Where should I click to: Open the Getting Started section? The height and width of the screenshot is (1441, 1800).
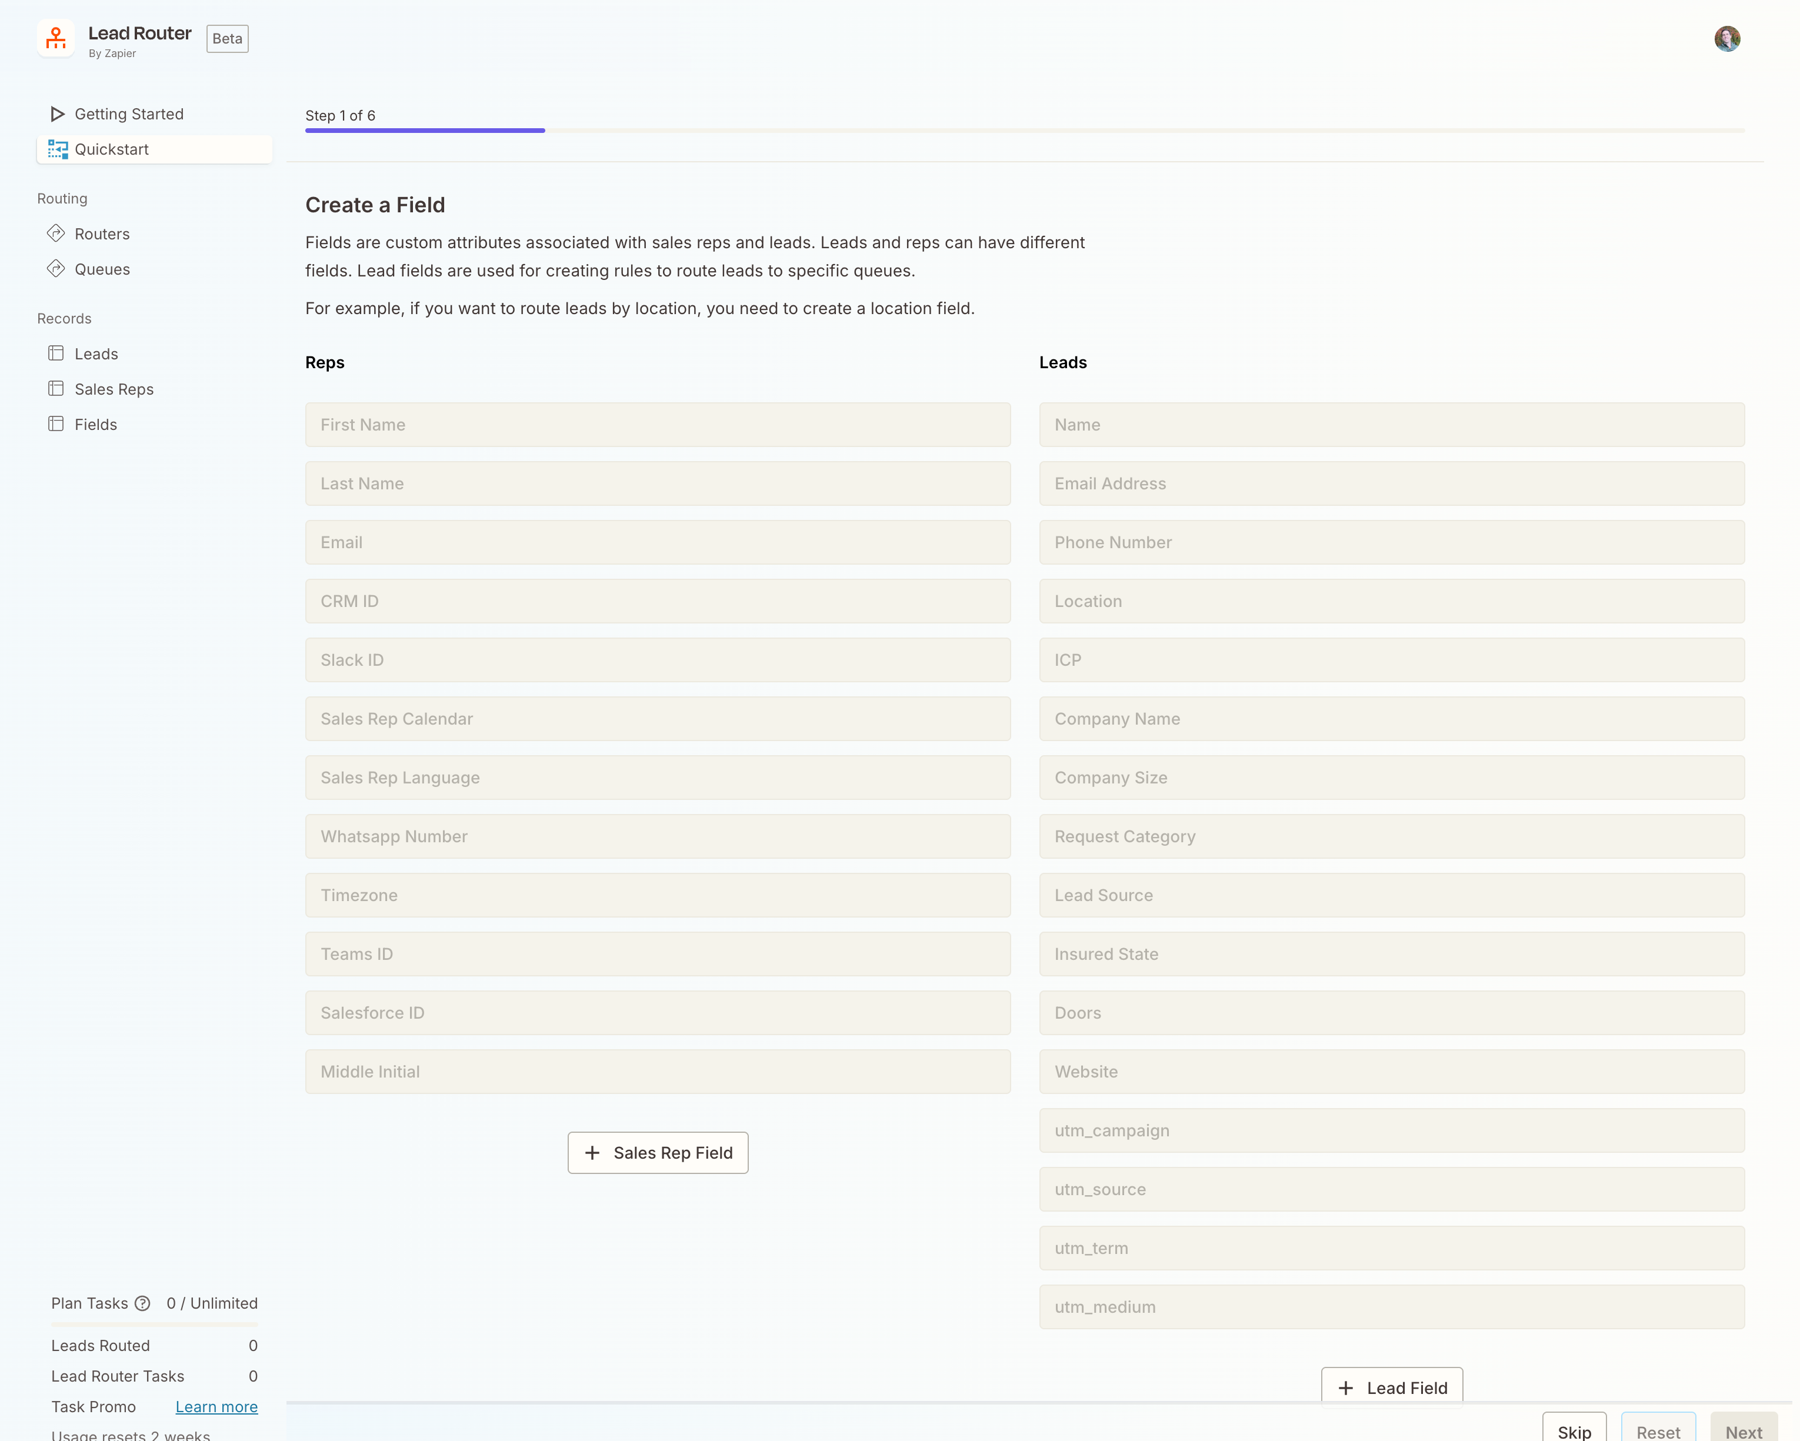click(129, 114)
